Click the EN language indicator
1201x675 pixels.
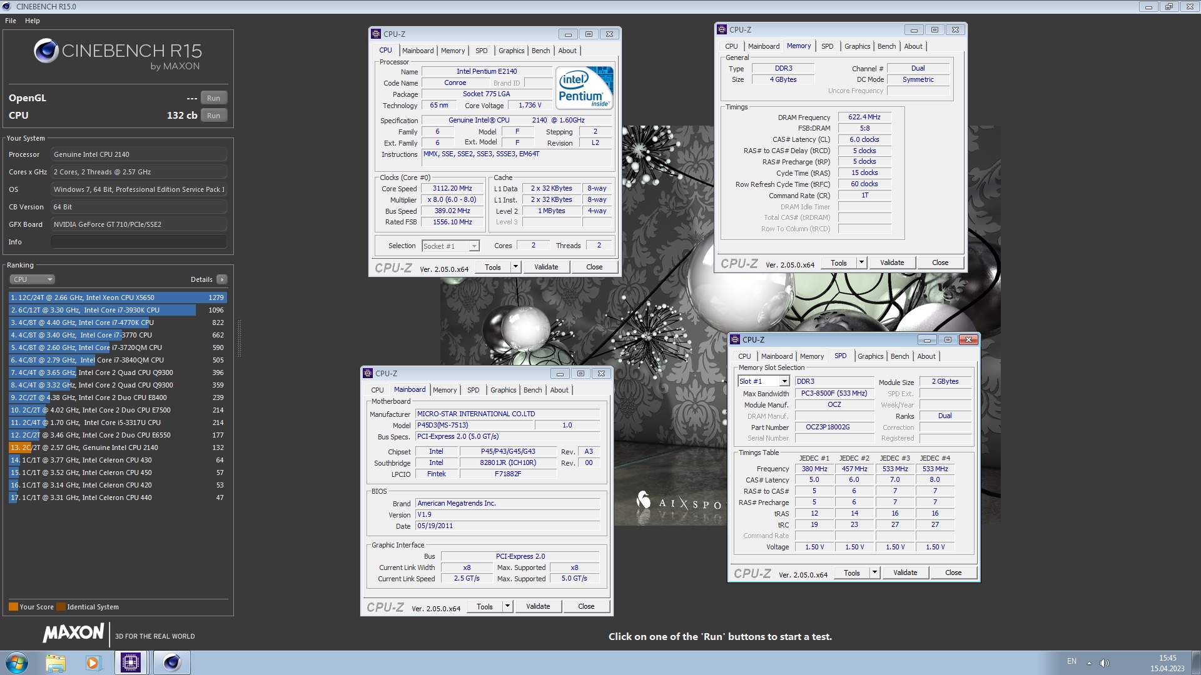click(x=1072, y=661)
